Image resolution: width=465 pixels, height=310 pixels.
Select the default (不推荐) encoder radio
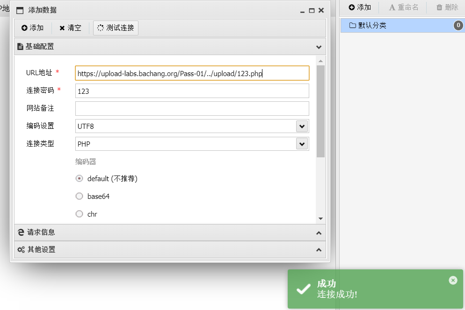(79, 178)
